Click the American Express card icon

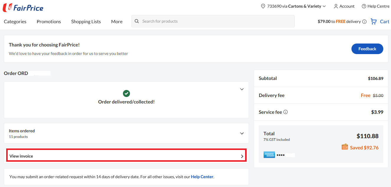(x=269, y=155)
